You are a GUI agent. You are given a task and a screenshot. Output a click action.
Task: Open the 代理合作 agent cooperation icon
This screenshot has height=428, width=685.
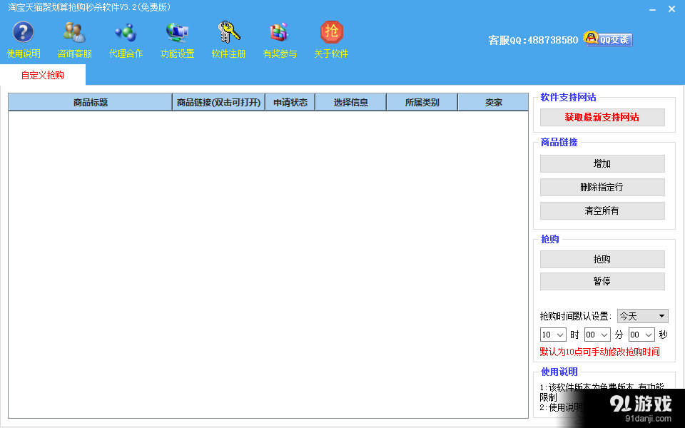click(126, 32)
